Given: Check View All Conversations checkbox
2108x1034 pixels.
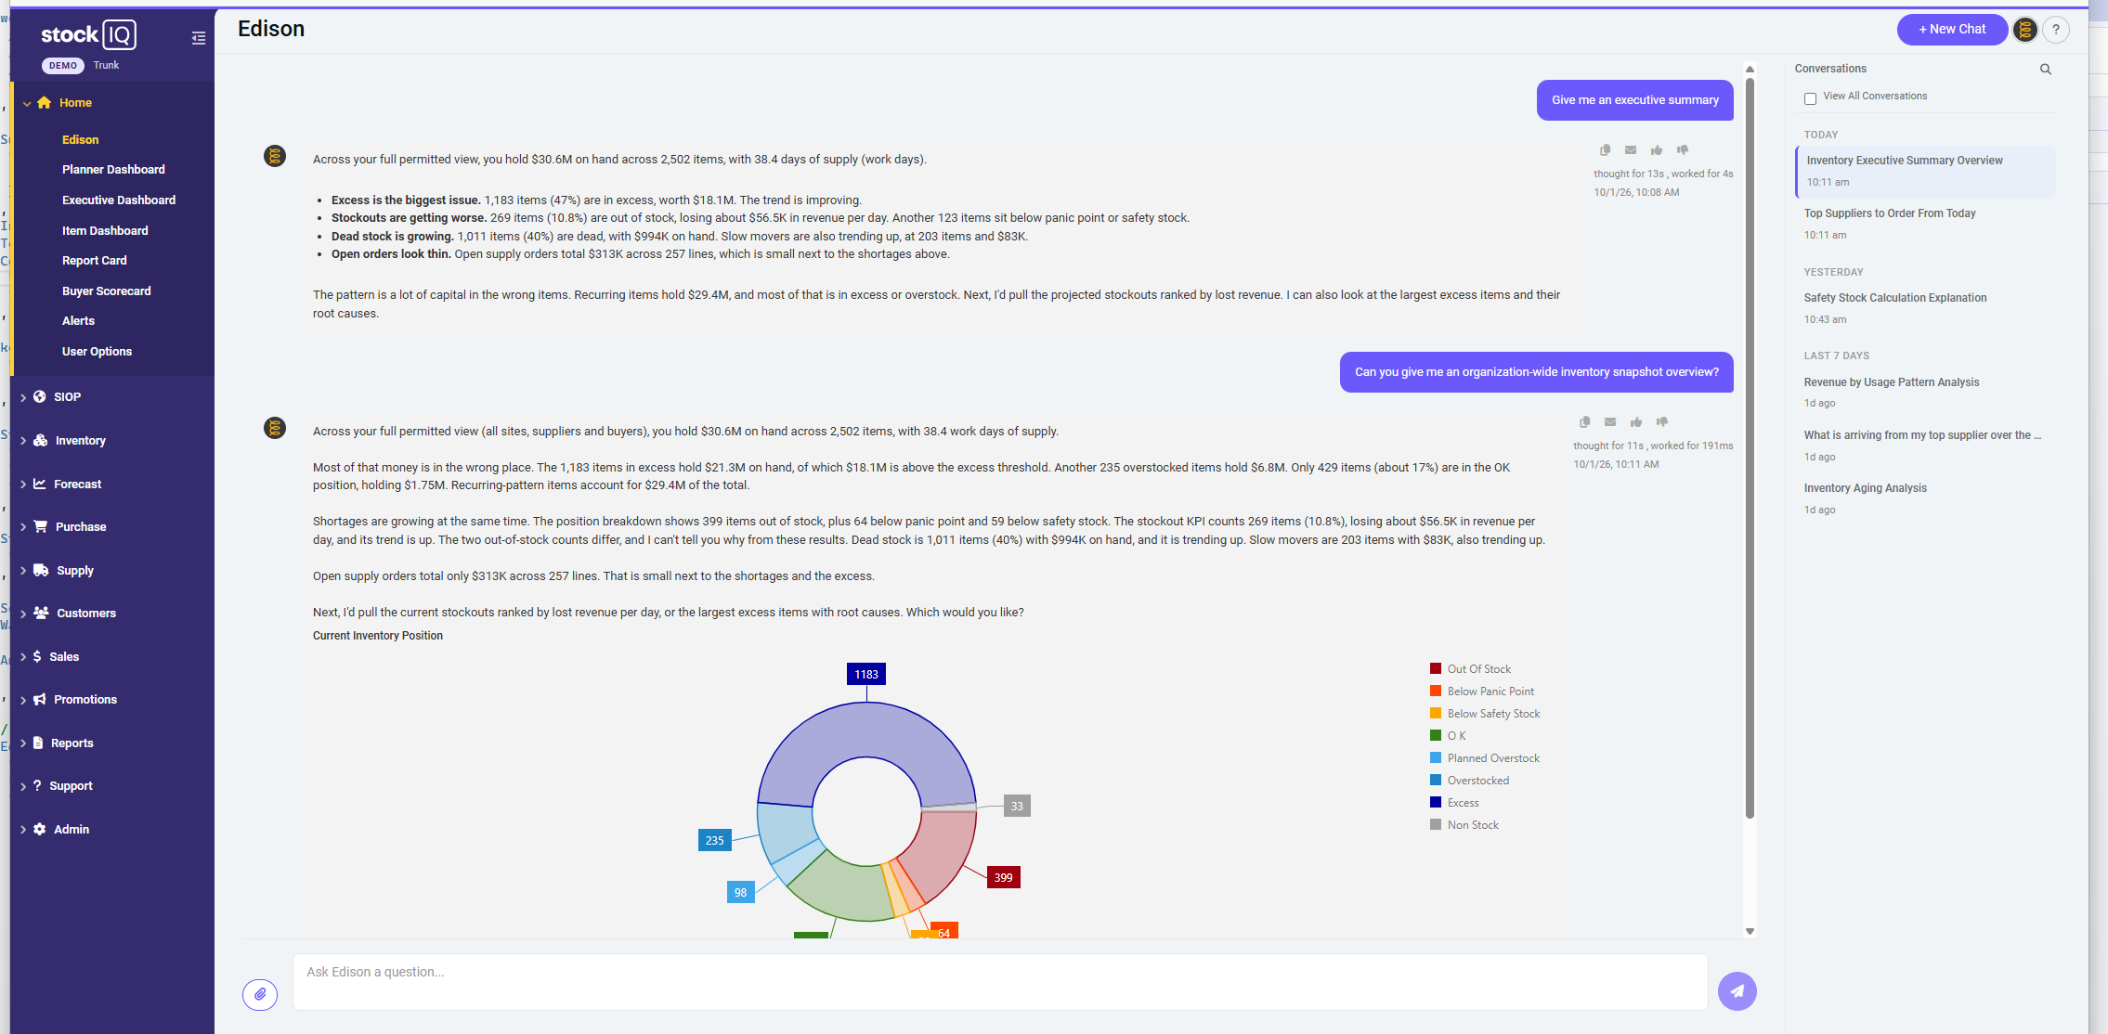Looking at the screenshot, I should (1810, 97).
